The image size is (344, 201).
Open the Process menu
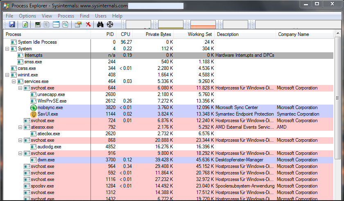tap(66, 16)
